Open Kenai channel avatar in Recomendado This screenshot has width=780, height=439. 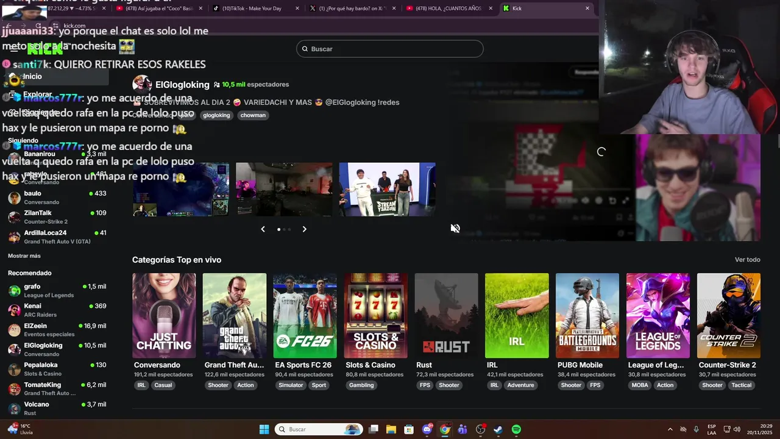pos(14,310)
